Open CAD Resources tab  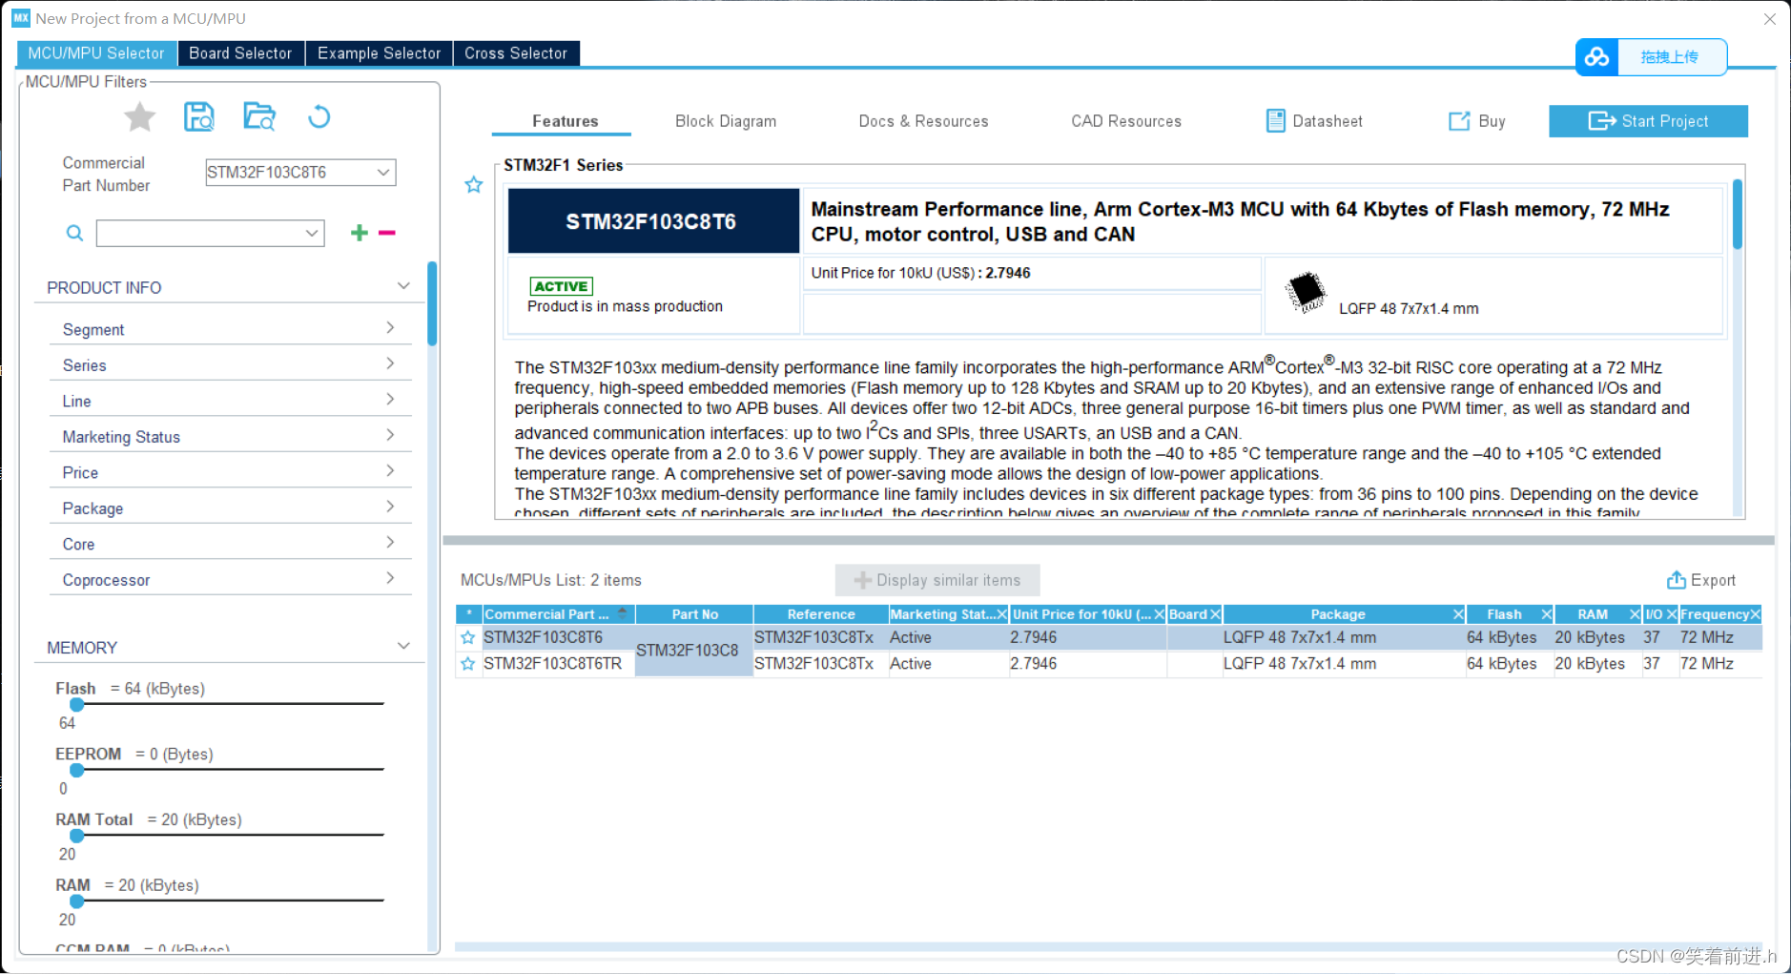(x=1126, y=121)
